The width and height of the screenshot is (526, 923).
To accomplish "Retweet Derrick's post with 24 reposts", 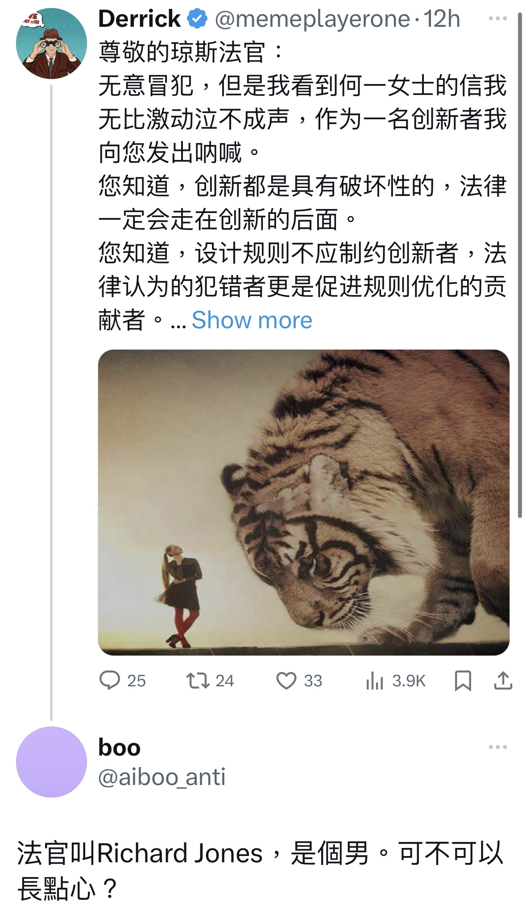I will click(210, 681).
